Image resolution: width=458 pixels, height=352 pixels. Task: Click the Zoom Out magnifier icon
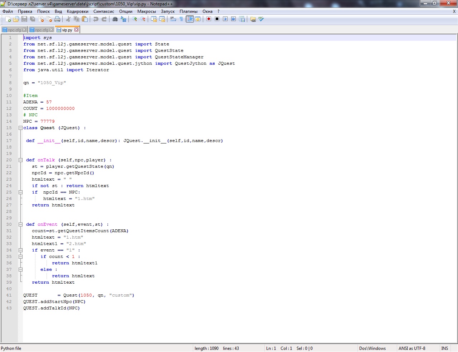coord(143,19)
